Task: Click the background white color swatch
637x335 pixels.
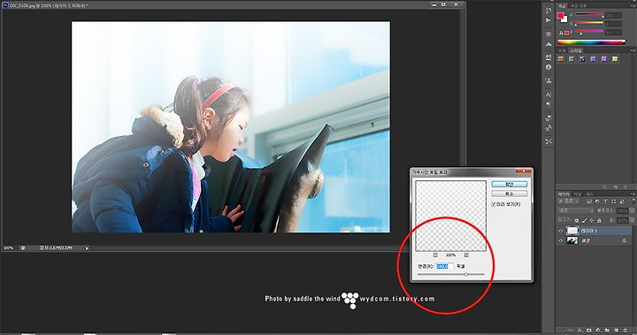Action: (565, 20)
